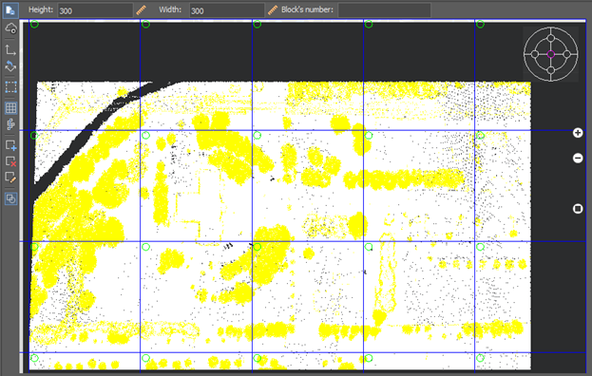Click the "Height:" label
Viewport: 592px width, 376px height.
41,9
